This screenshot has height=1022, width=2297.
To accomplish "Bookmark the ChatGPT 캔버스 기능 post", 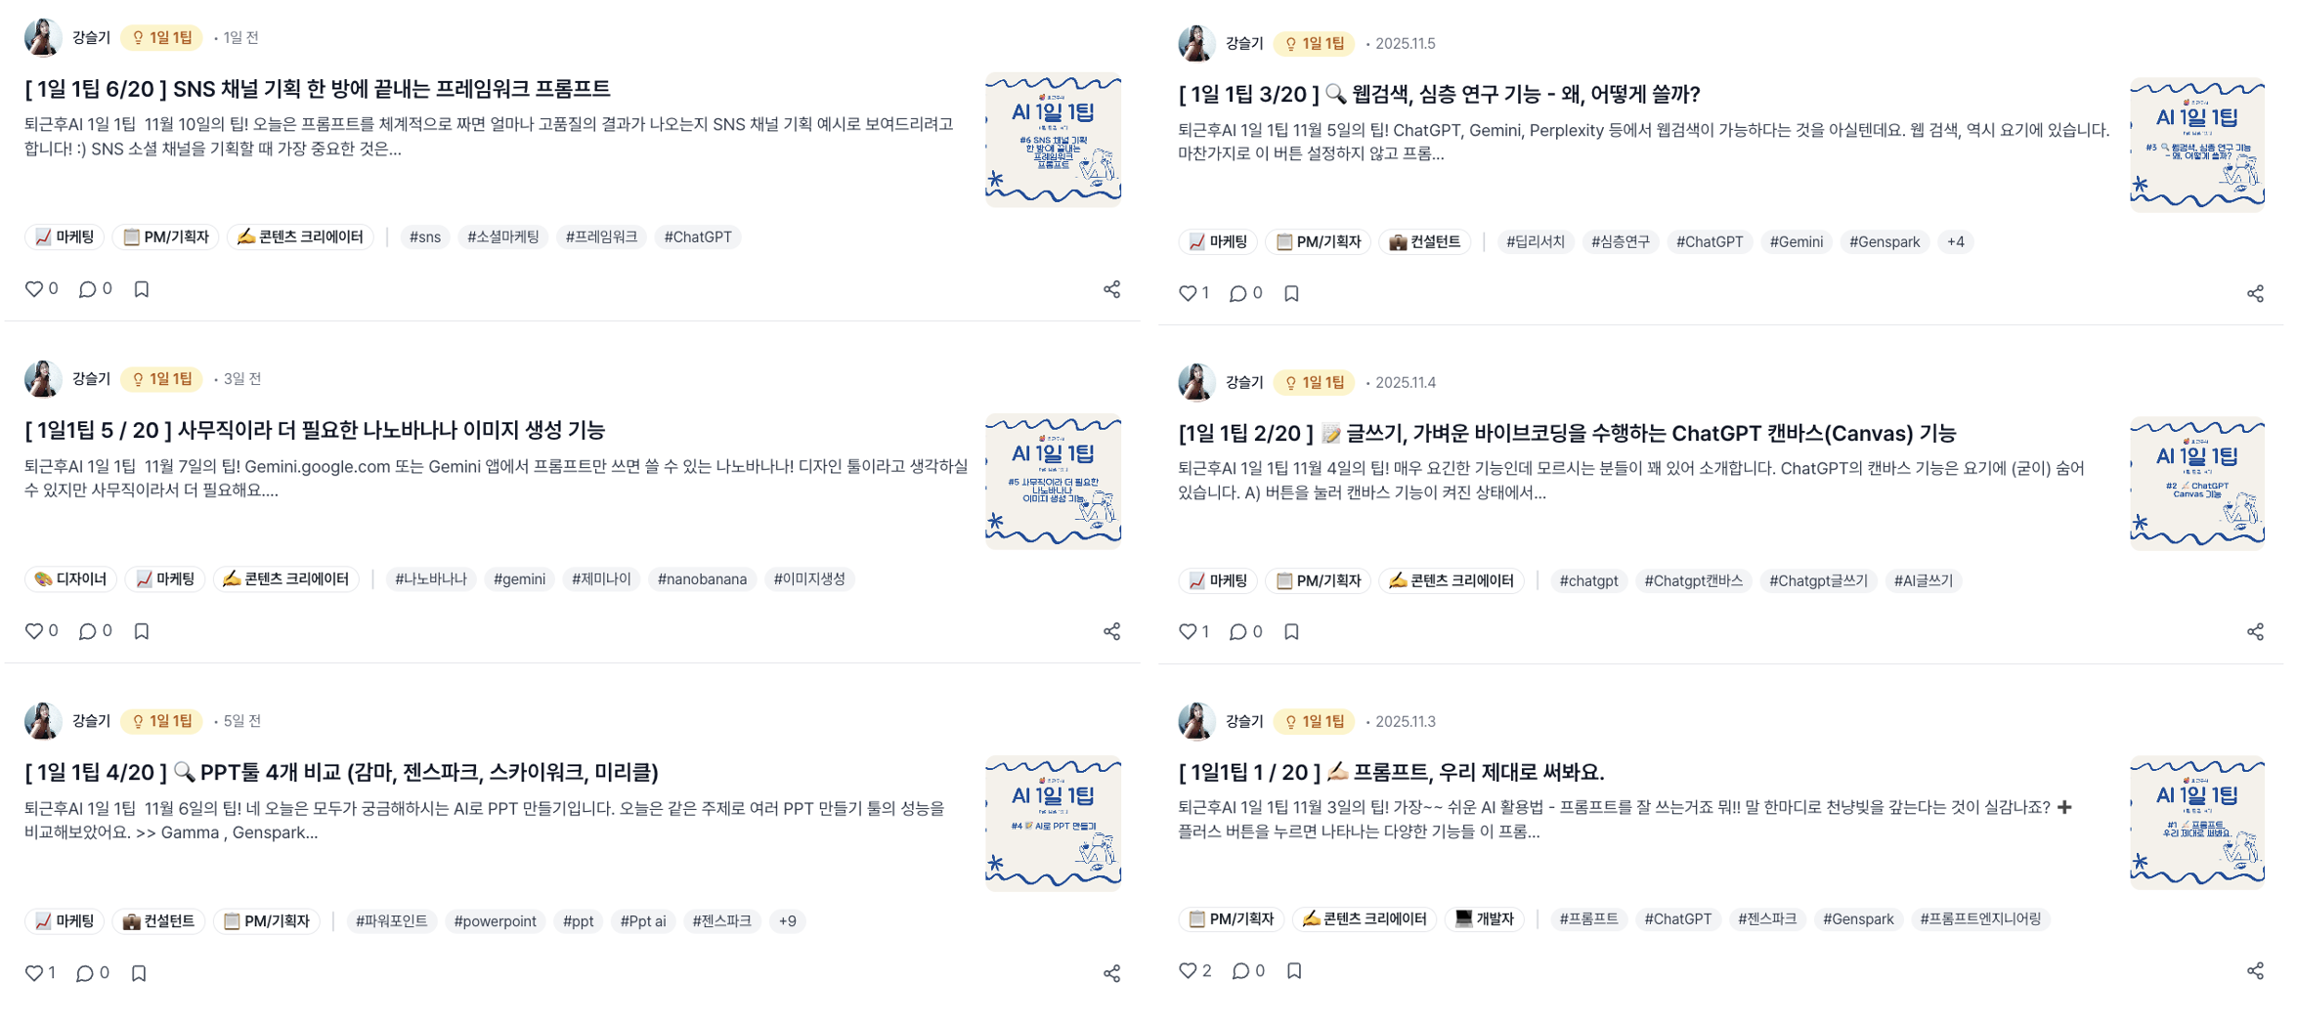I will tap(1291, 632).
